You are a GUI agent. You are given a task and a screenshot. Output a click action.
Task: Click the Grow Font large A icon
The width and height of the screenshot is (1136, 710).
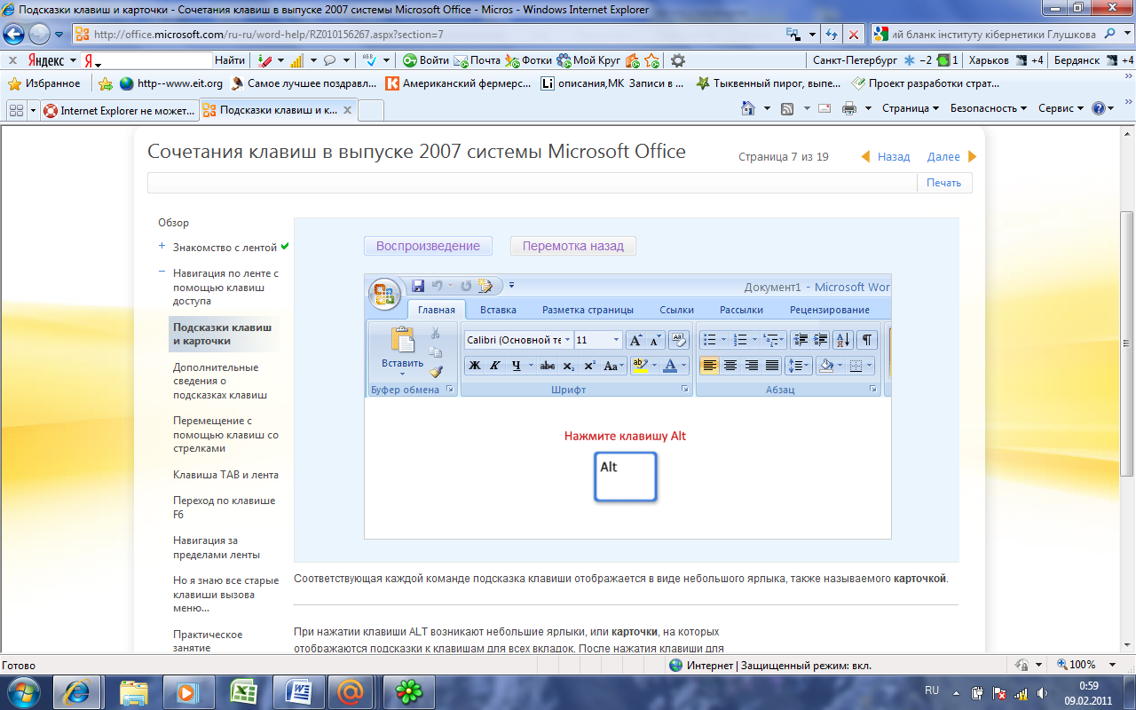[635, 340]
